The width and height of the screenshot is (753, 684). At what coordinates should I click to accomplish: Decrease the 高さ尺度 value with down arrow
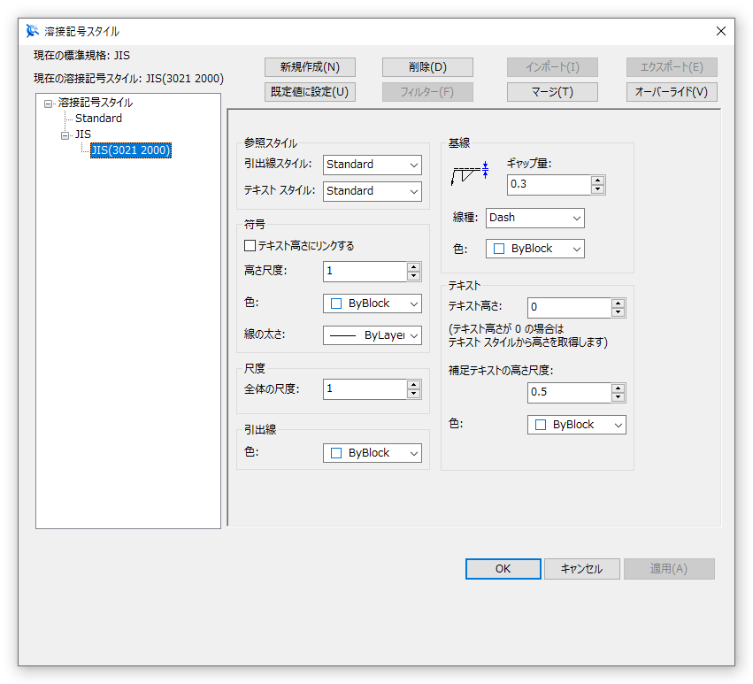pyautogui.click(x=414, y=276)
